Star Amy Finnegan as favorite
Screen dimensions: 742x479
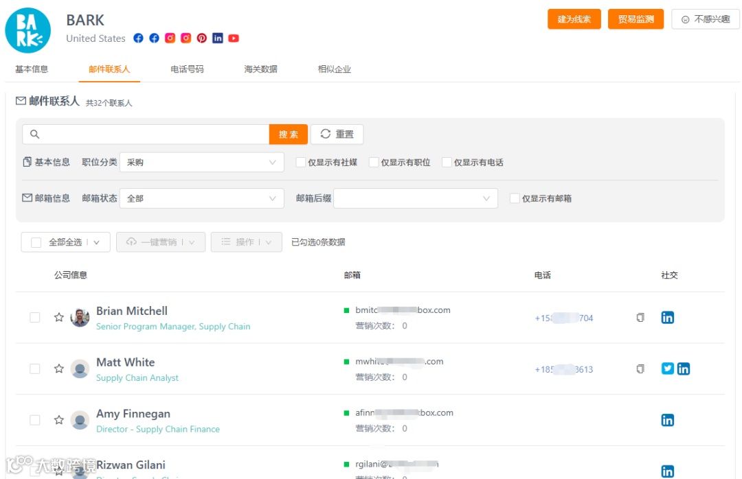point(58,420)
